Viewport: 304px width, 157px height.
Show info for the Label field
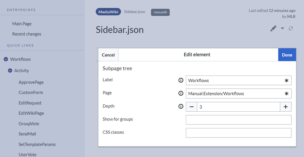[181, 80]
